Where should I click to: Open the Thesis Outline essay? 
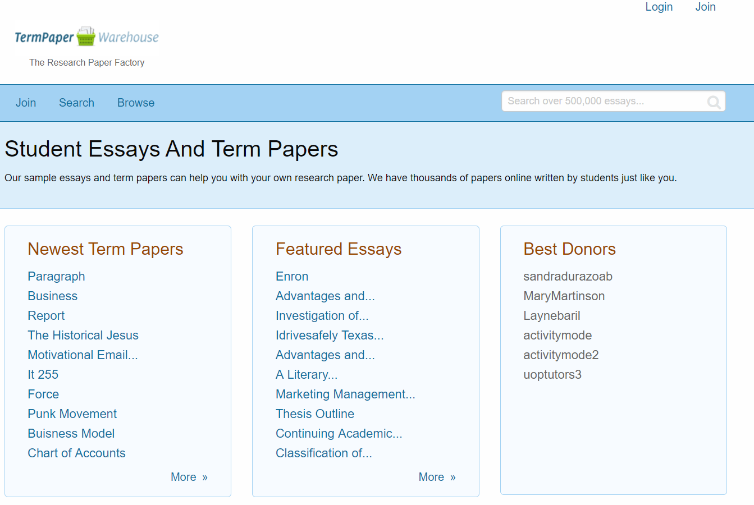[315, 414]
